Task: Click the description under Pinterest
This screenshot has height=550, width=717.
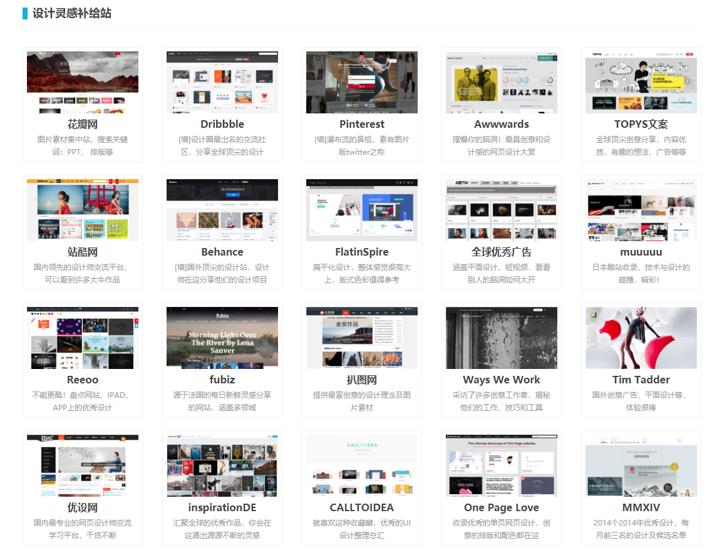Action: 362,145
